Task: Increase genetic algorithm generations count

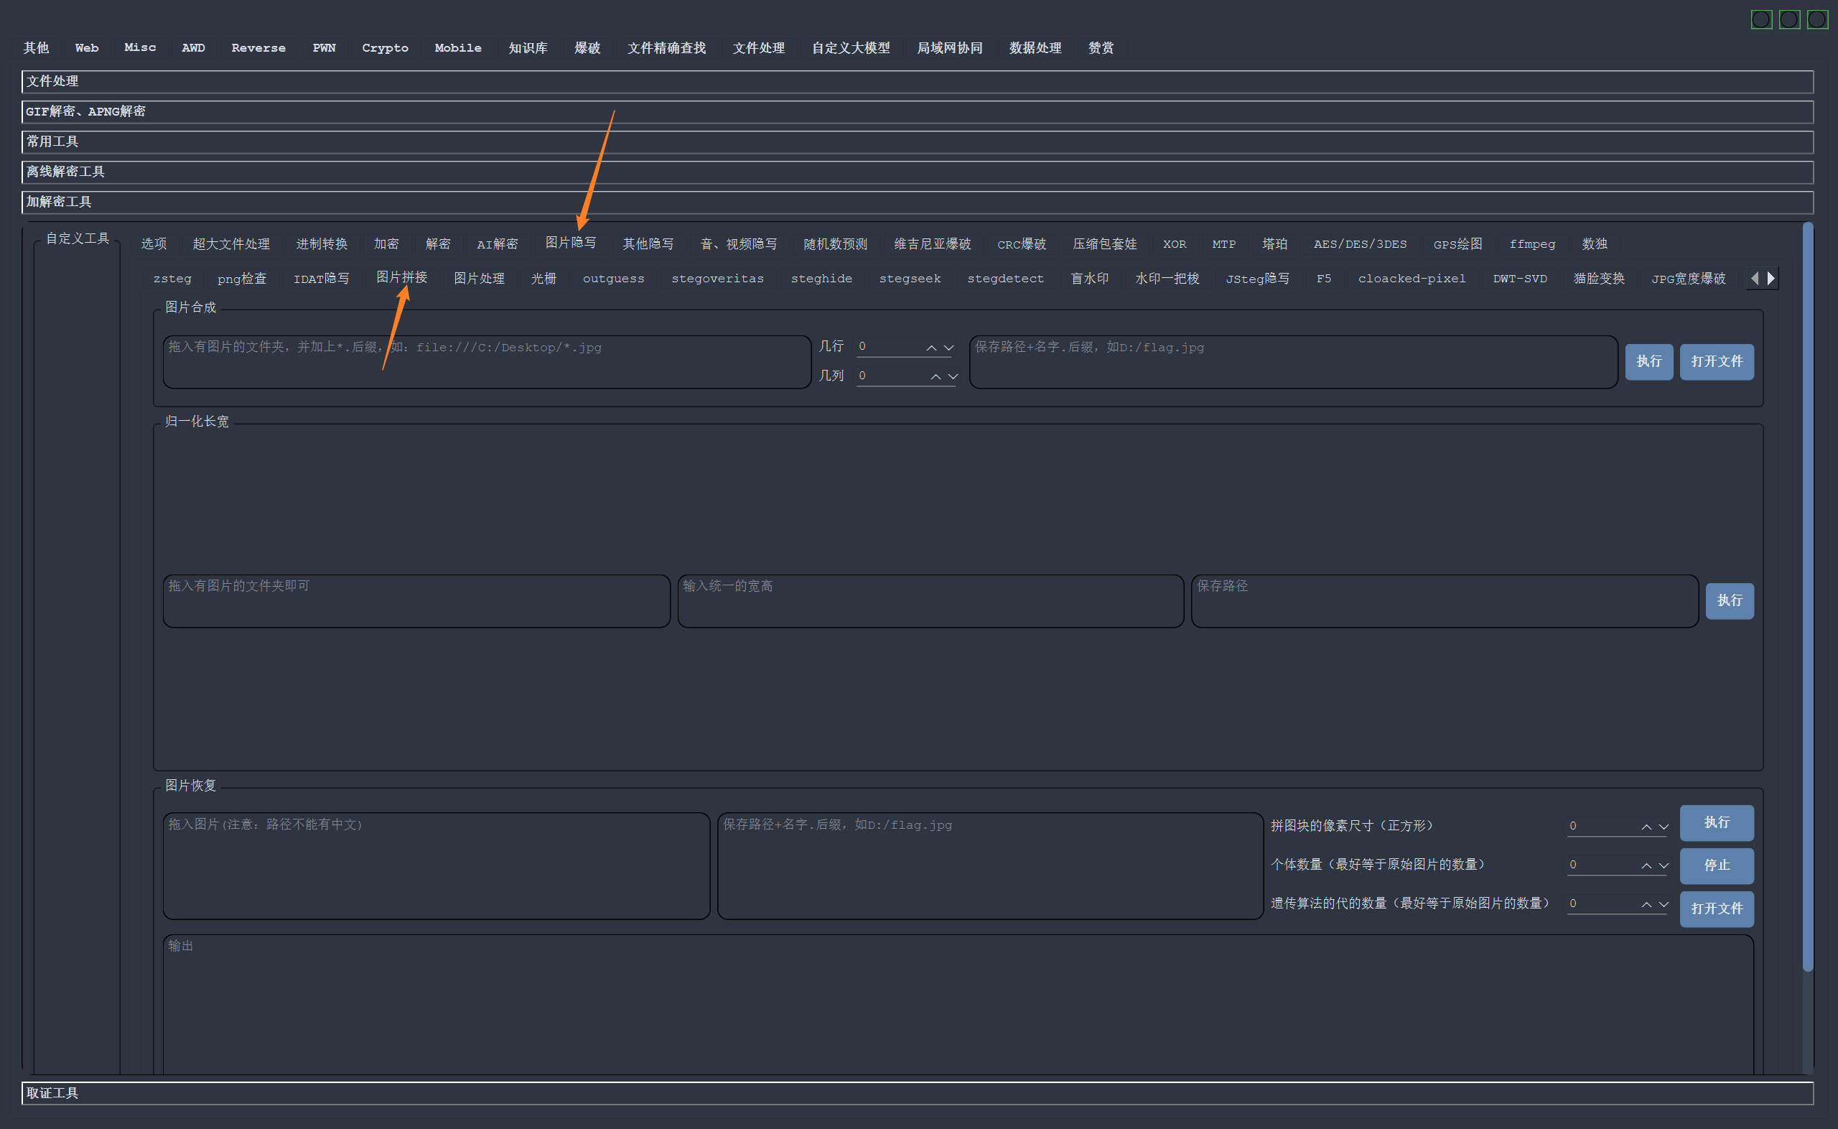Action: tap(1646, 904)
